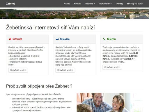Expand the Nabídka dropdown menu

90,4
